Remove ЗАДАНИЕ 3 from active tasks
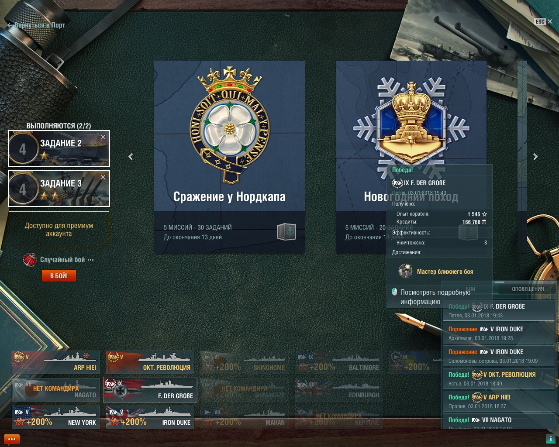This screenshot has width=559, height=447. [103, 177]
